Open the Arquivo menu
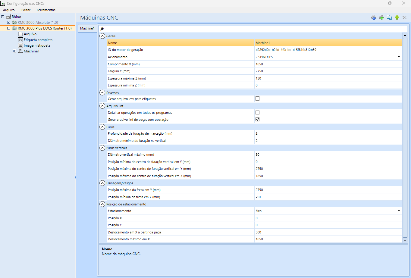The height and width of the screenshot is (278, 411). pyautogui.click(x=9, y=10)
